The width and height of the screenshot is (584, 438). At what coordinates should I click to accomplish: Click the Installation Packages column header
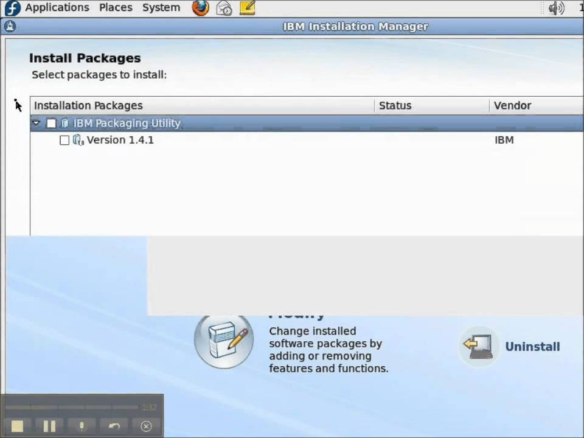(x=202, y=105)
